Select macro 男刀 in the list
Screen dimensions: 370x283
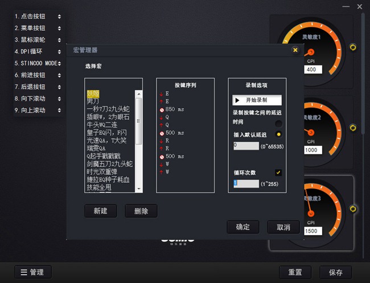(93, 101)
